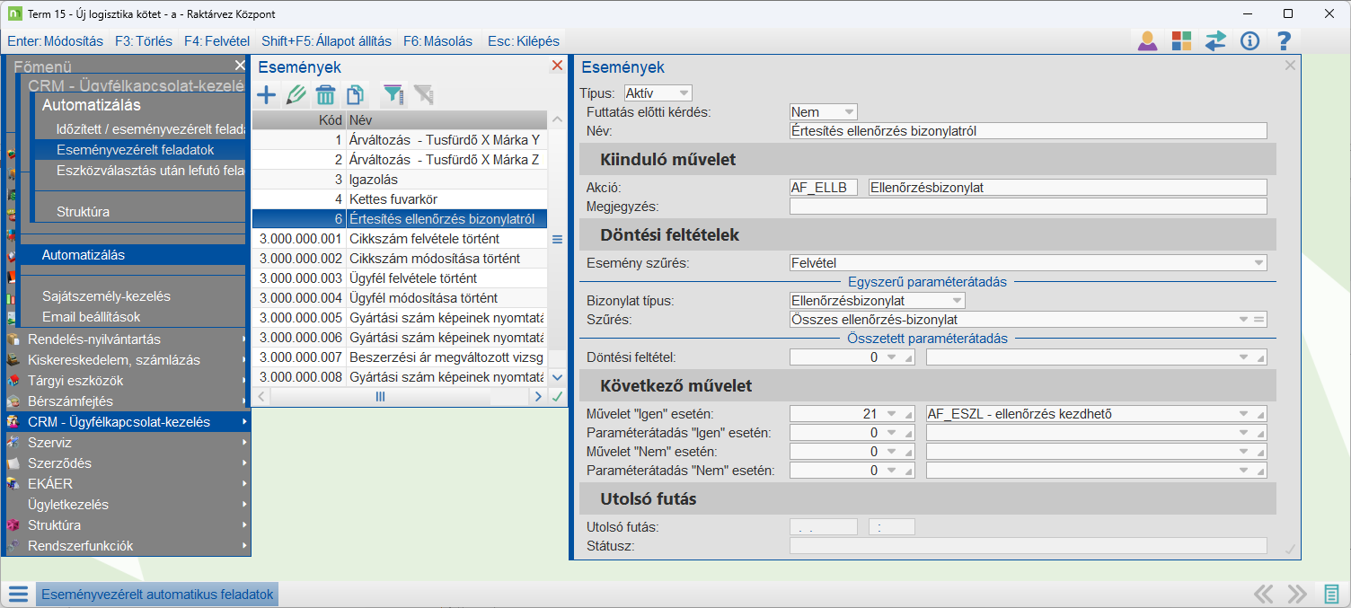
Task: Open Paraméterátadás "Igen" esetén number dropdown
Action: coord(891,433)
